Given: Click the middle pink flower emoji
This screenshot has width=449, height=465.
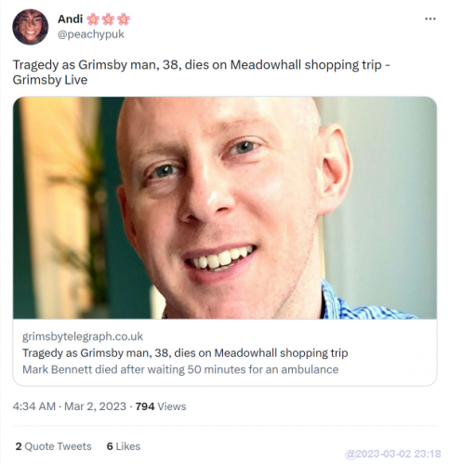Looking at the screenshot, I should point(108,20).
